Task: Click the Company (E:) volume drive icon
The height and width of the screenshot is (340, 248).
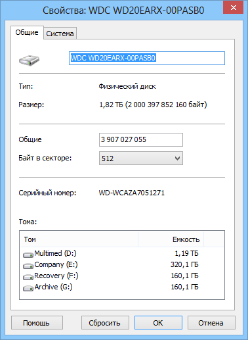Action: pyautogui.click(x=28, y=266)
